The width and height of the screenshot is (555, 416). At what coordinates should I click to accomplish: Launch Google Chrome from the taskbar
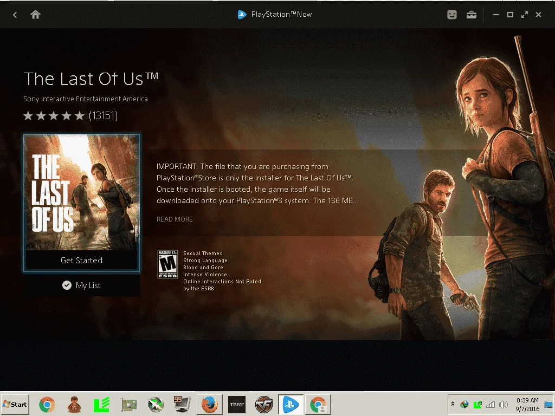pos(47,405)
